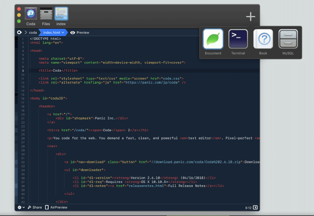
Task: Click the Version 2.6.10 text
Action: click(x=146, y=178)
